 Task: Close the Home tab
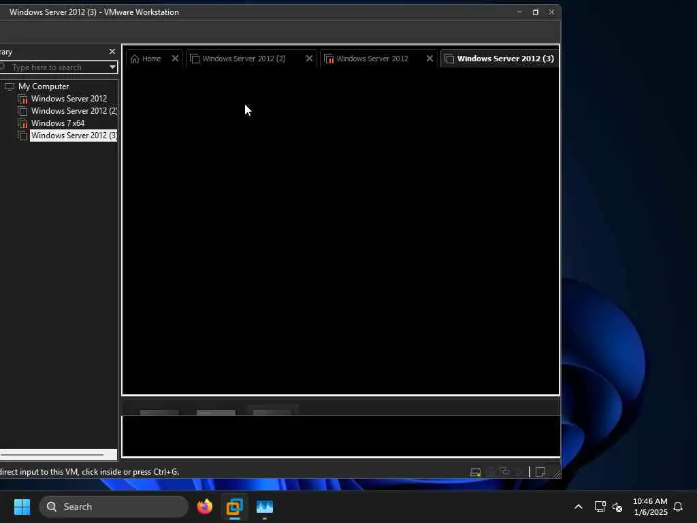tap(175, 59)
